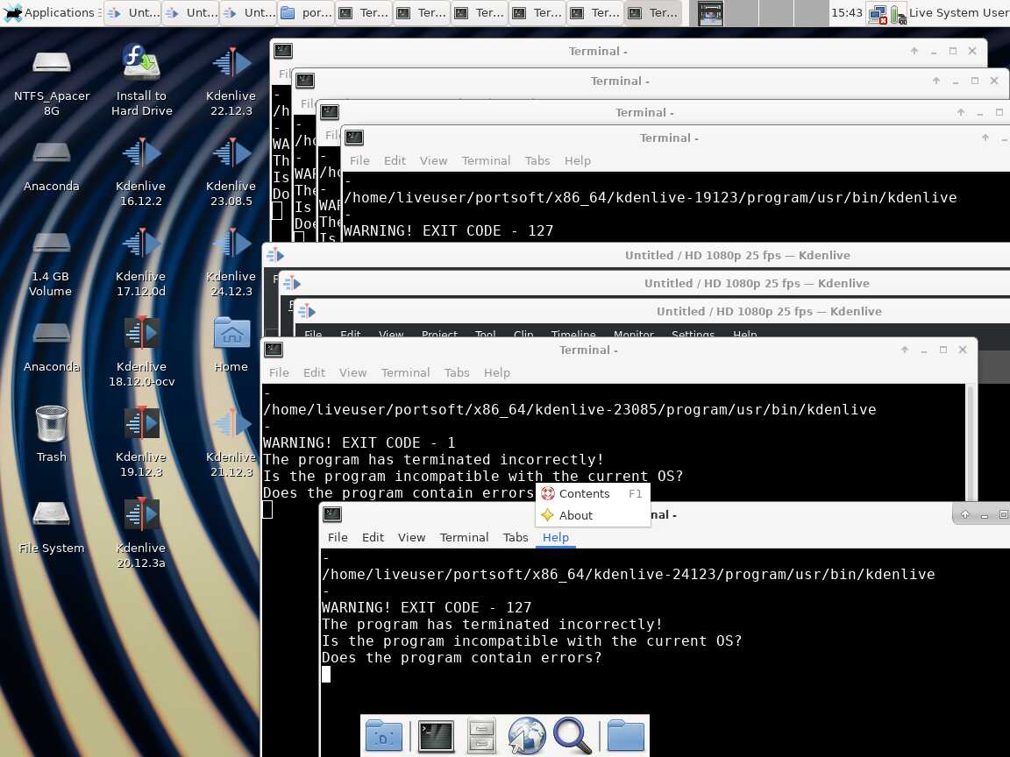Click the network status icon in panel
The image size is (1010, 757).
(877, 13)
